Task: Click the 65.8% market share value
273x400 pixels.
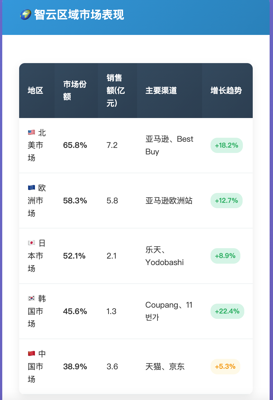Action: [x=75, y=145]
